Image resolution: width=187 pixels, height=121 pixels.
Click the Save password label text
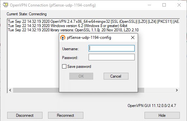(79, 67)
